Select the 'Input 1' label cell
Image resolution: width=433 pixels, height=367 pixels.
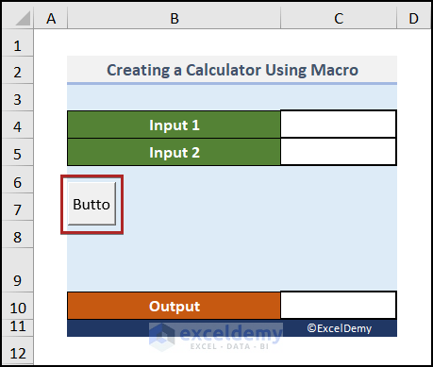coord(174,125)
